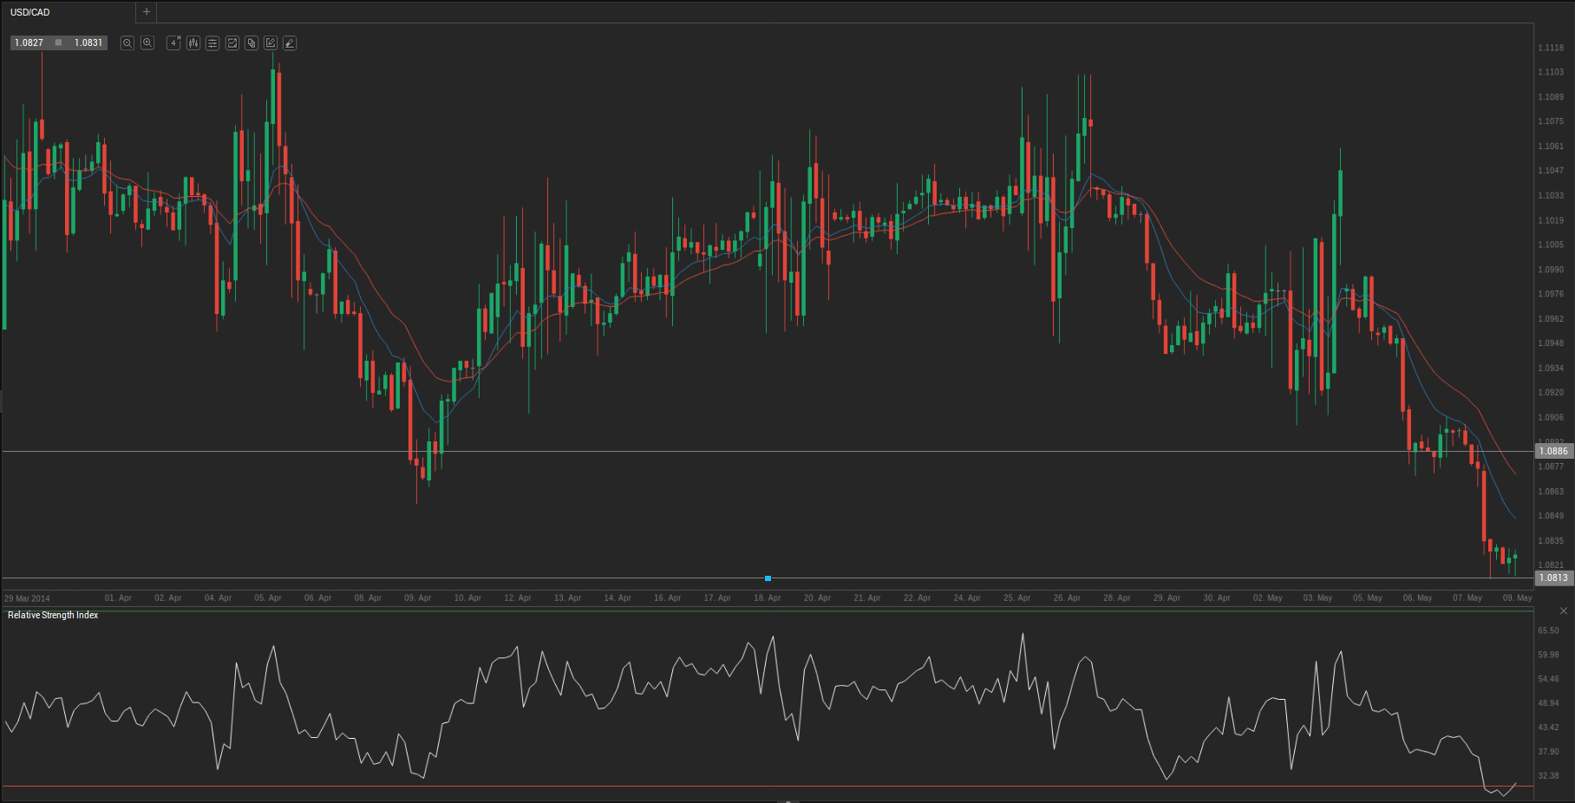Select the drawing pen tool icon
This screenshot has width=1575, height=803.
[290, 42]
